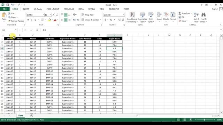The width and height of the screenshot is (223, 125).
Task: Switch to the My Tools tab
Action: coord(38,9)
